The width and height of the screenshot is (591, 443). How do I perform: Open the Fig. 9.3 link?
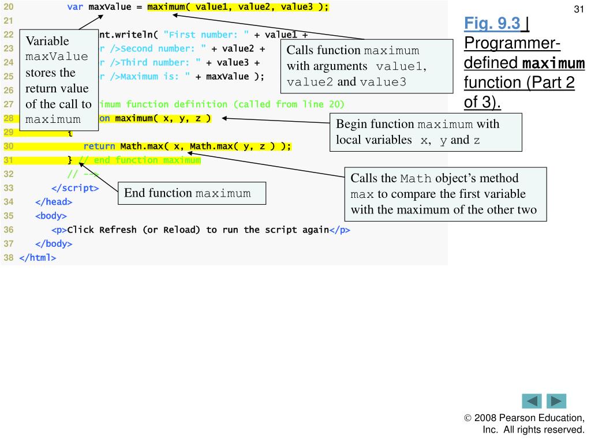coord(492,23)
